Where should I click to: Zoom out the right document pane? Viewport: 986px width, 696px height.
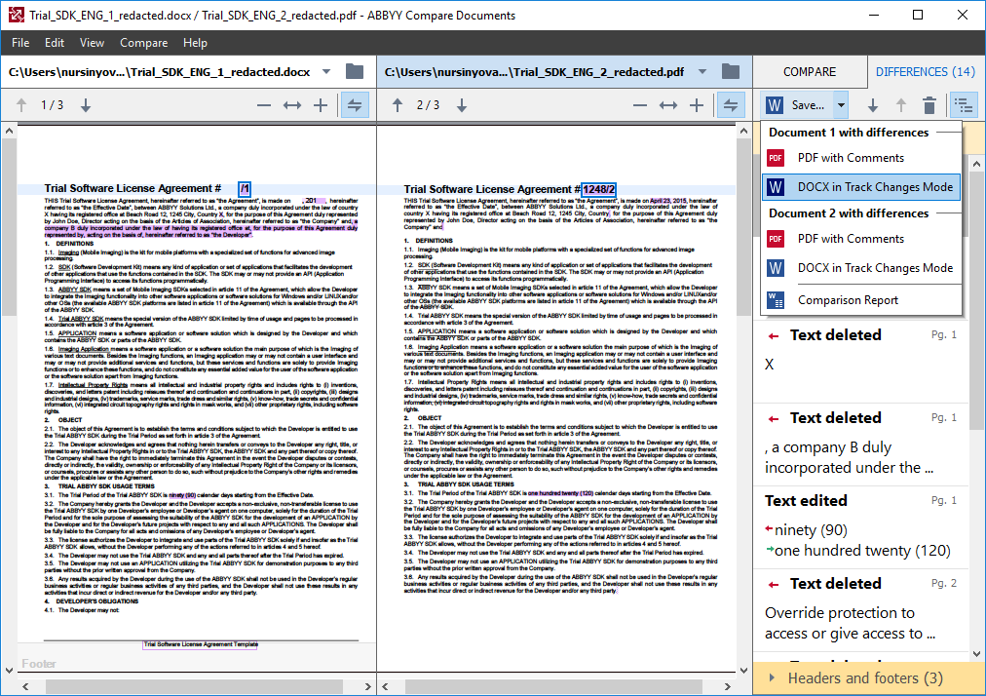tap(639, 105)
